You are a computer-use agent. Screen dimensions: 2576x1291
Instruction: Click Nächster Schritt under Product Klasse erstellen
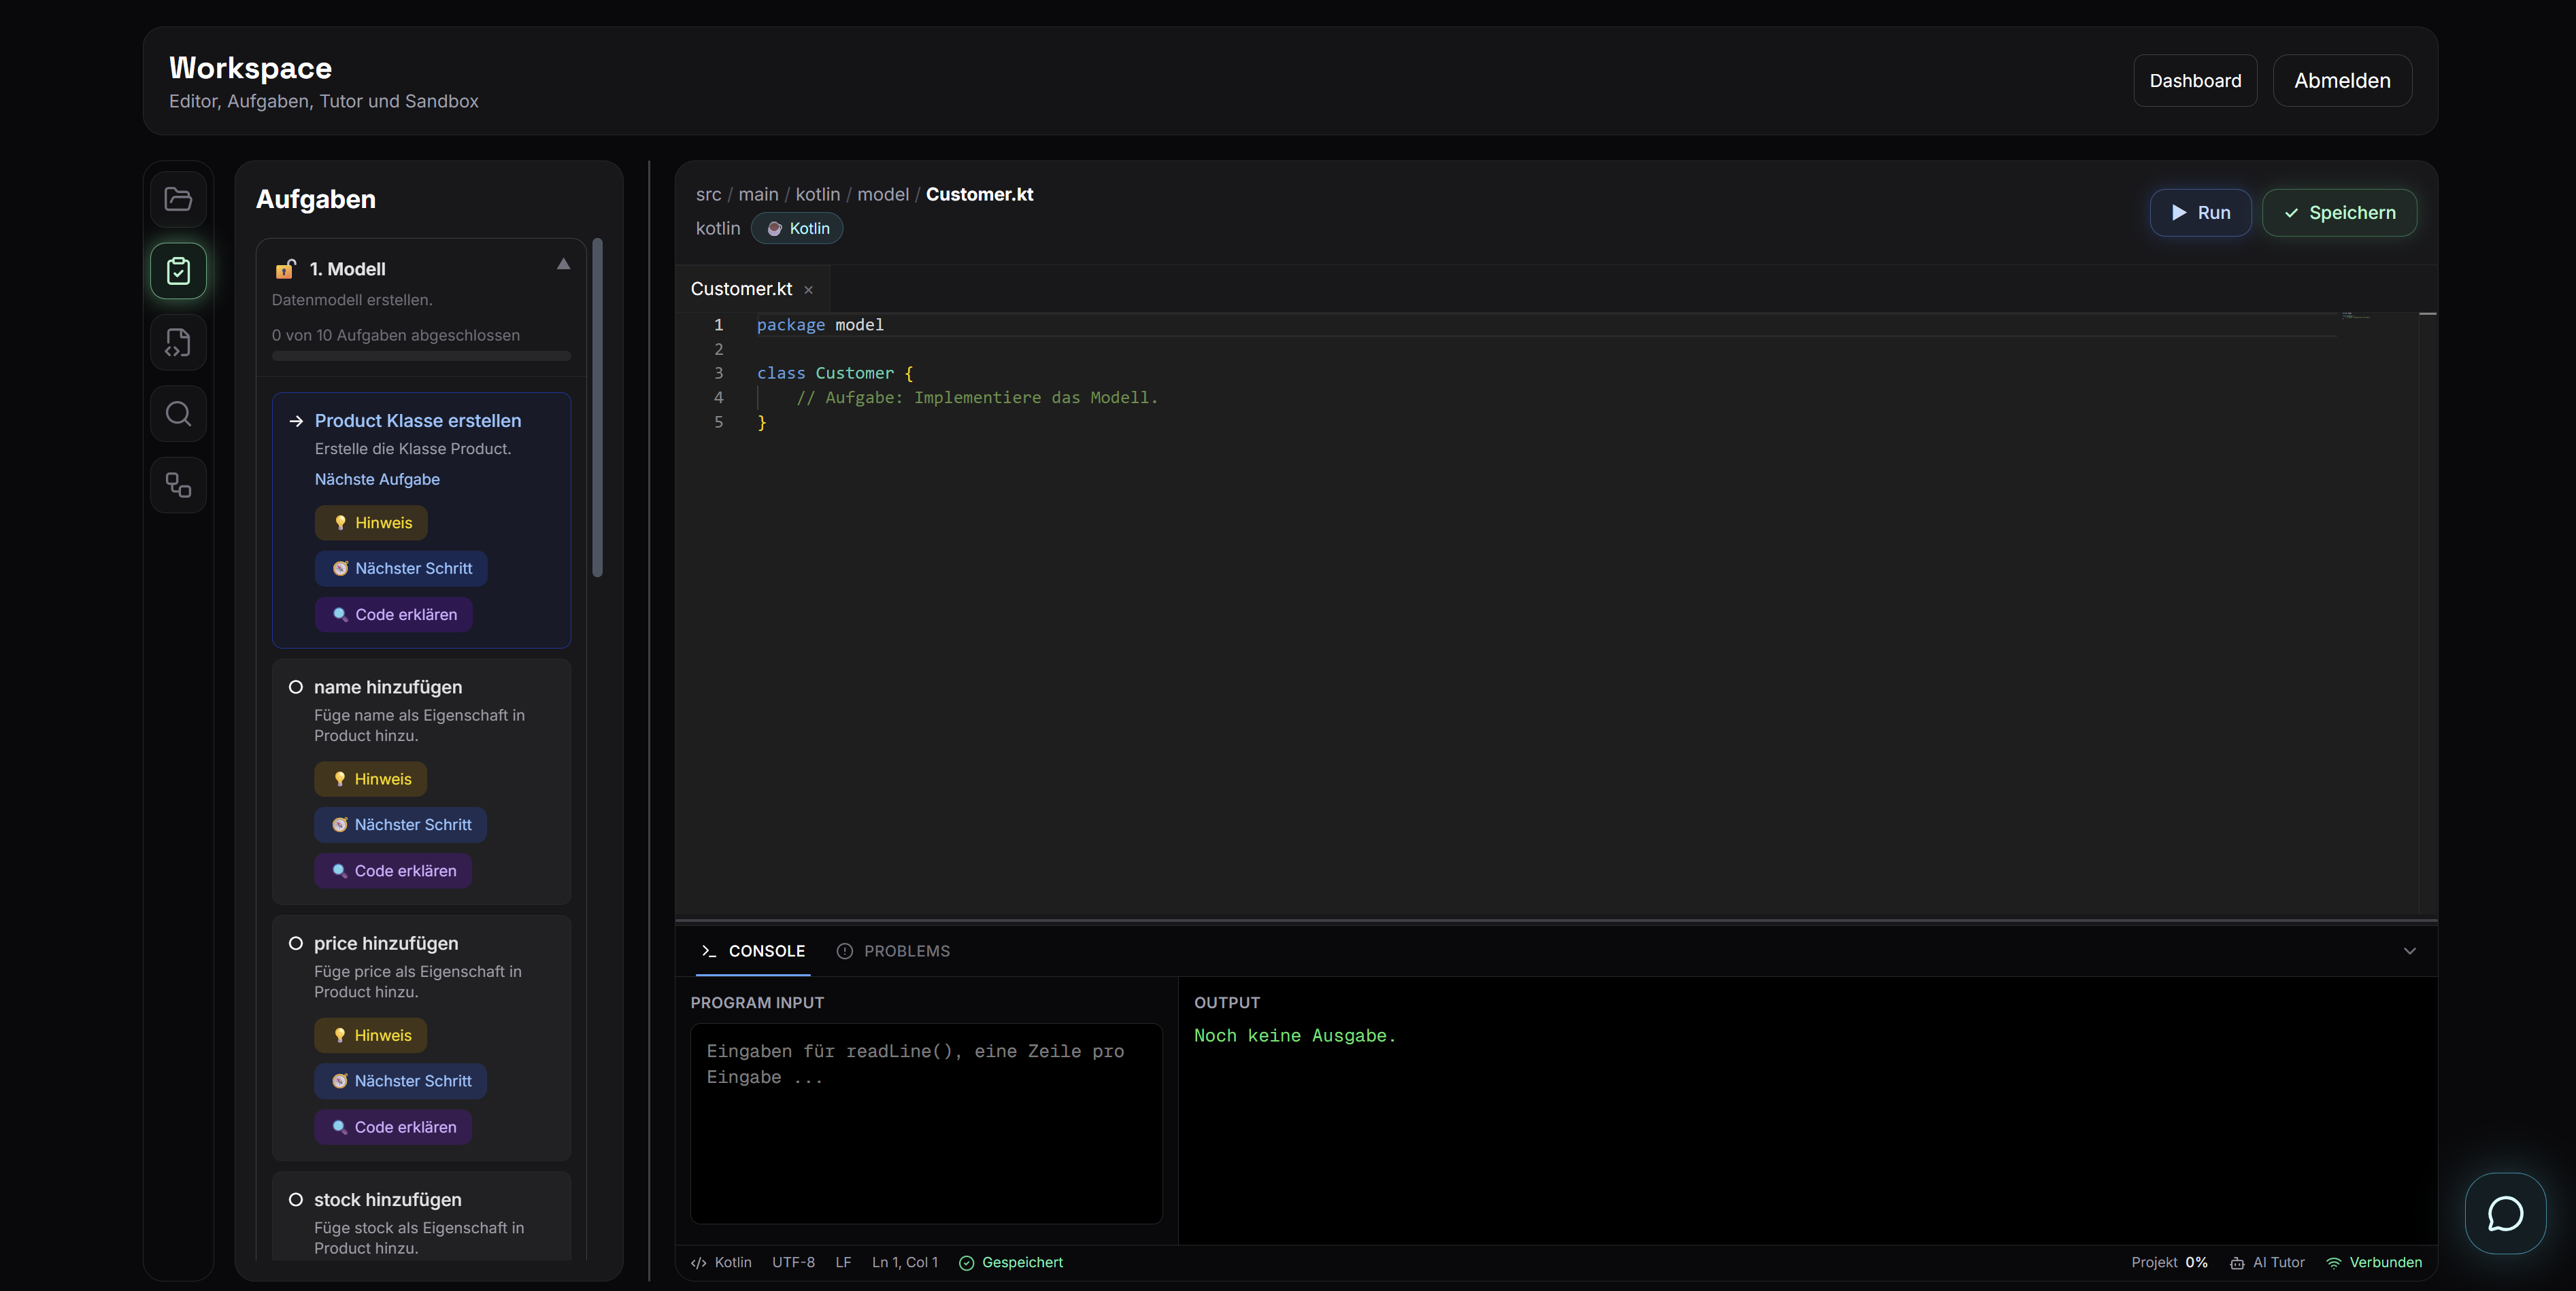coord(401,568)
